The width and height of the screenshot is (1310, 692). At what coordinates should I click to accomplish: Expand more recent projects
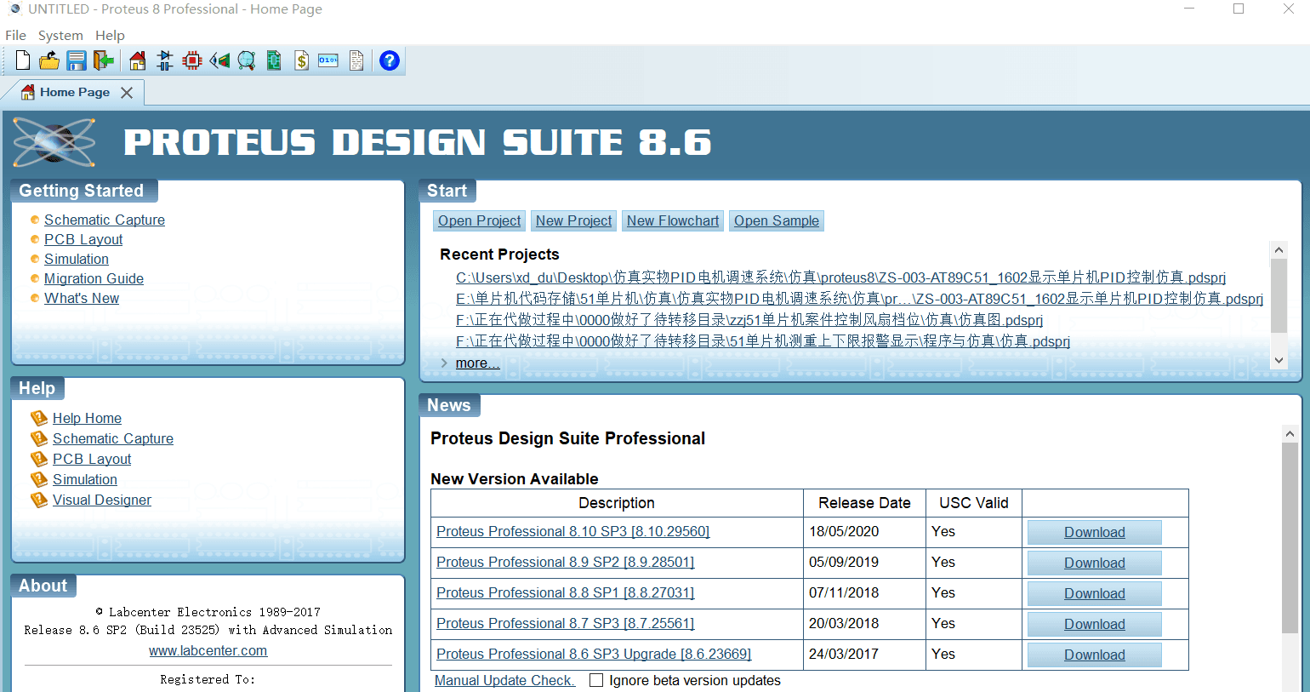(x=477, y=363)
